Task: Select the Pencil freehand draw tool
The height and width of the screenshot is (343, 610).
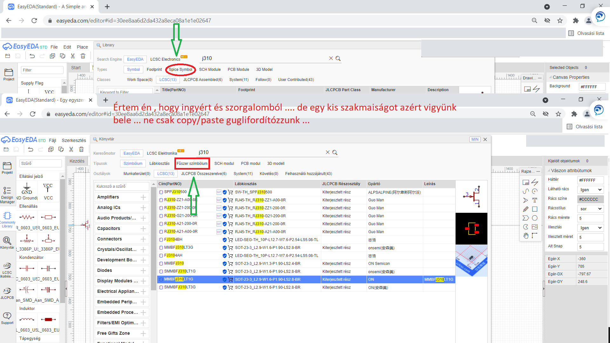Action: 526,209
